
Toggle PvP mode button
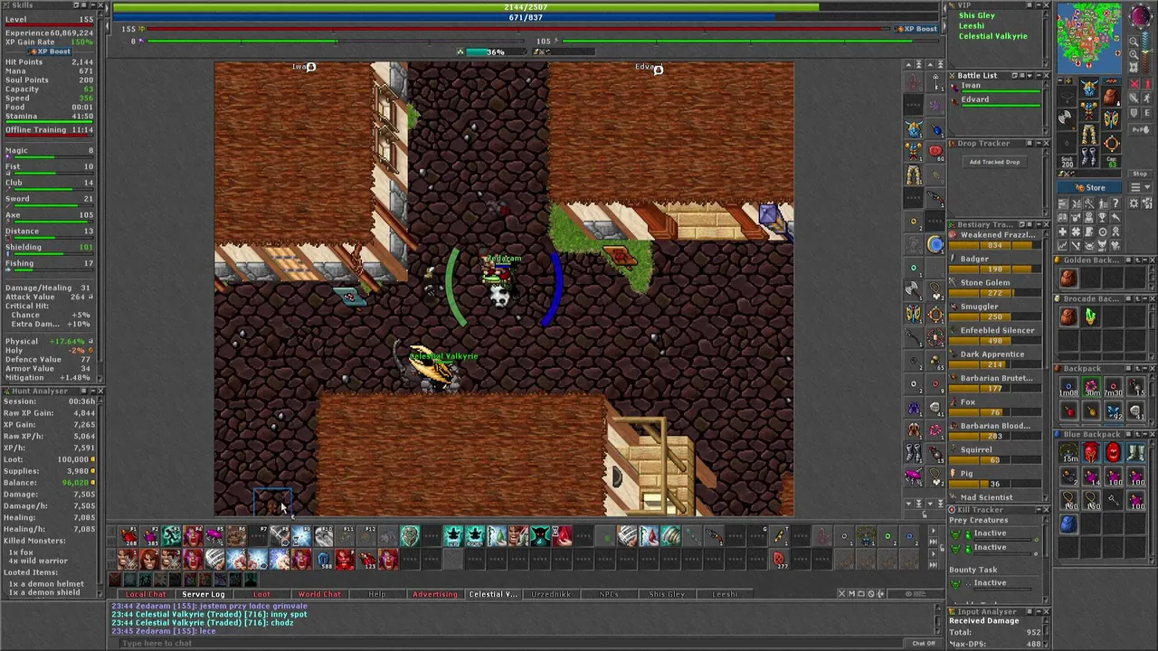[1141, 130]
